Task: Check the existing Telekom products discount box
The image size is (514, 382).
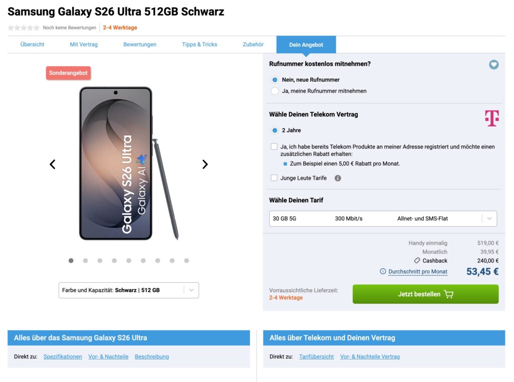Action: pos(274,147)
